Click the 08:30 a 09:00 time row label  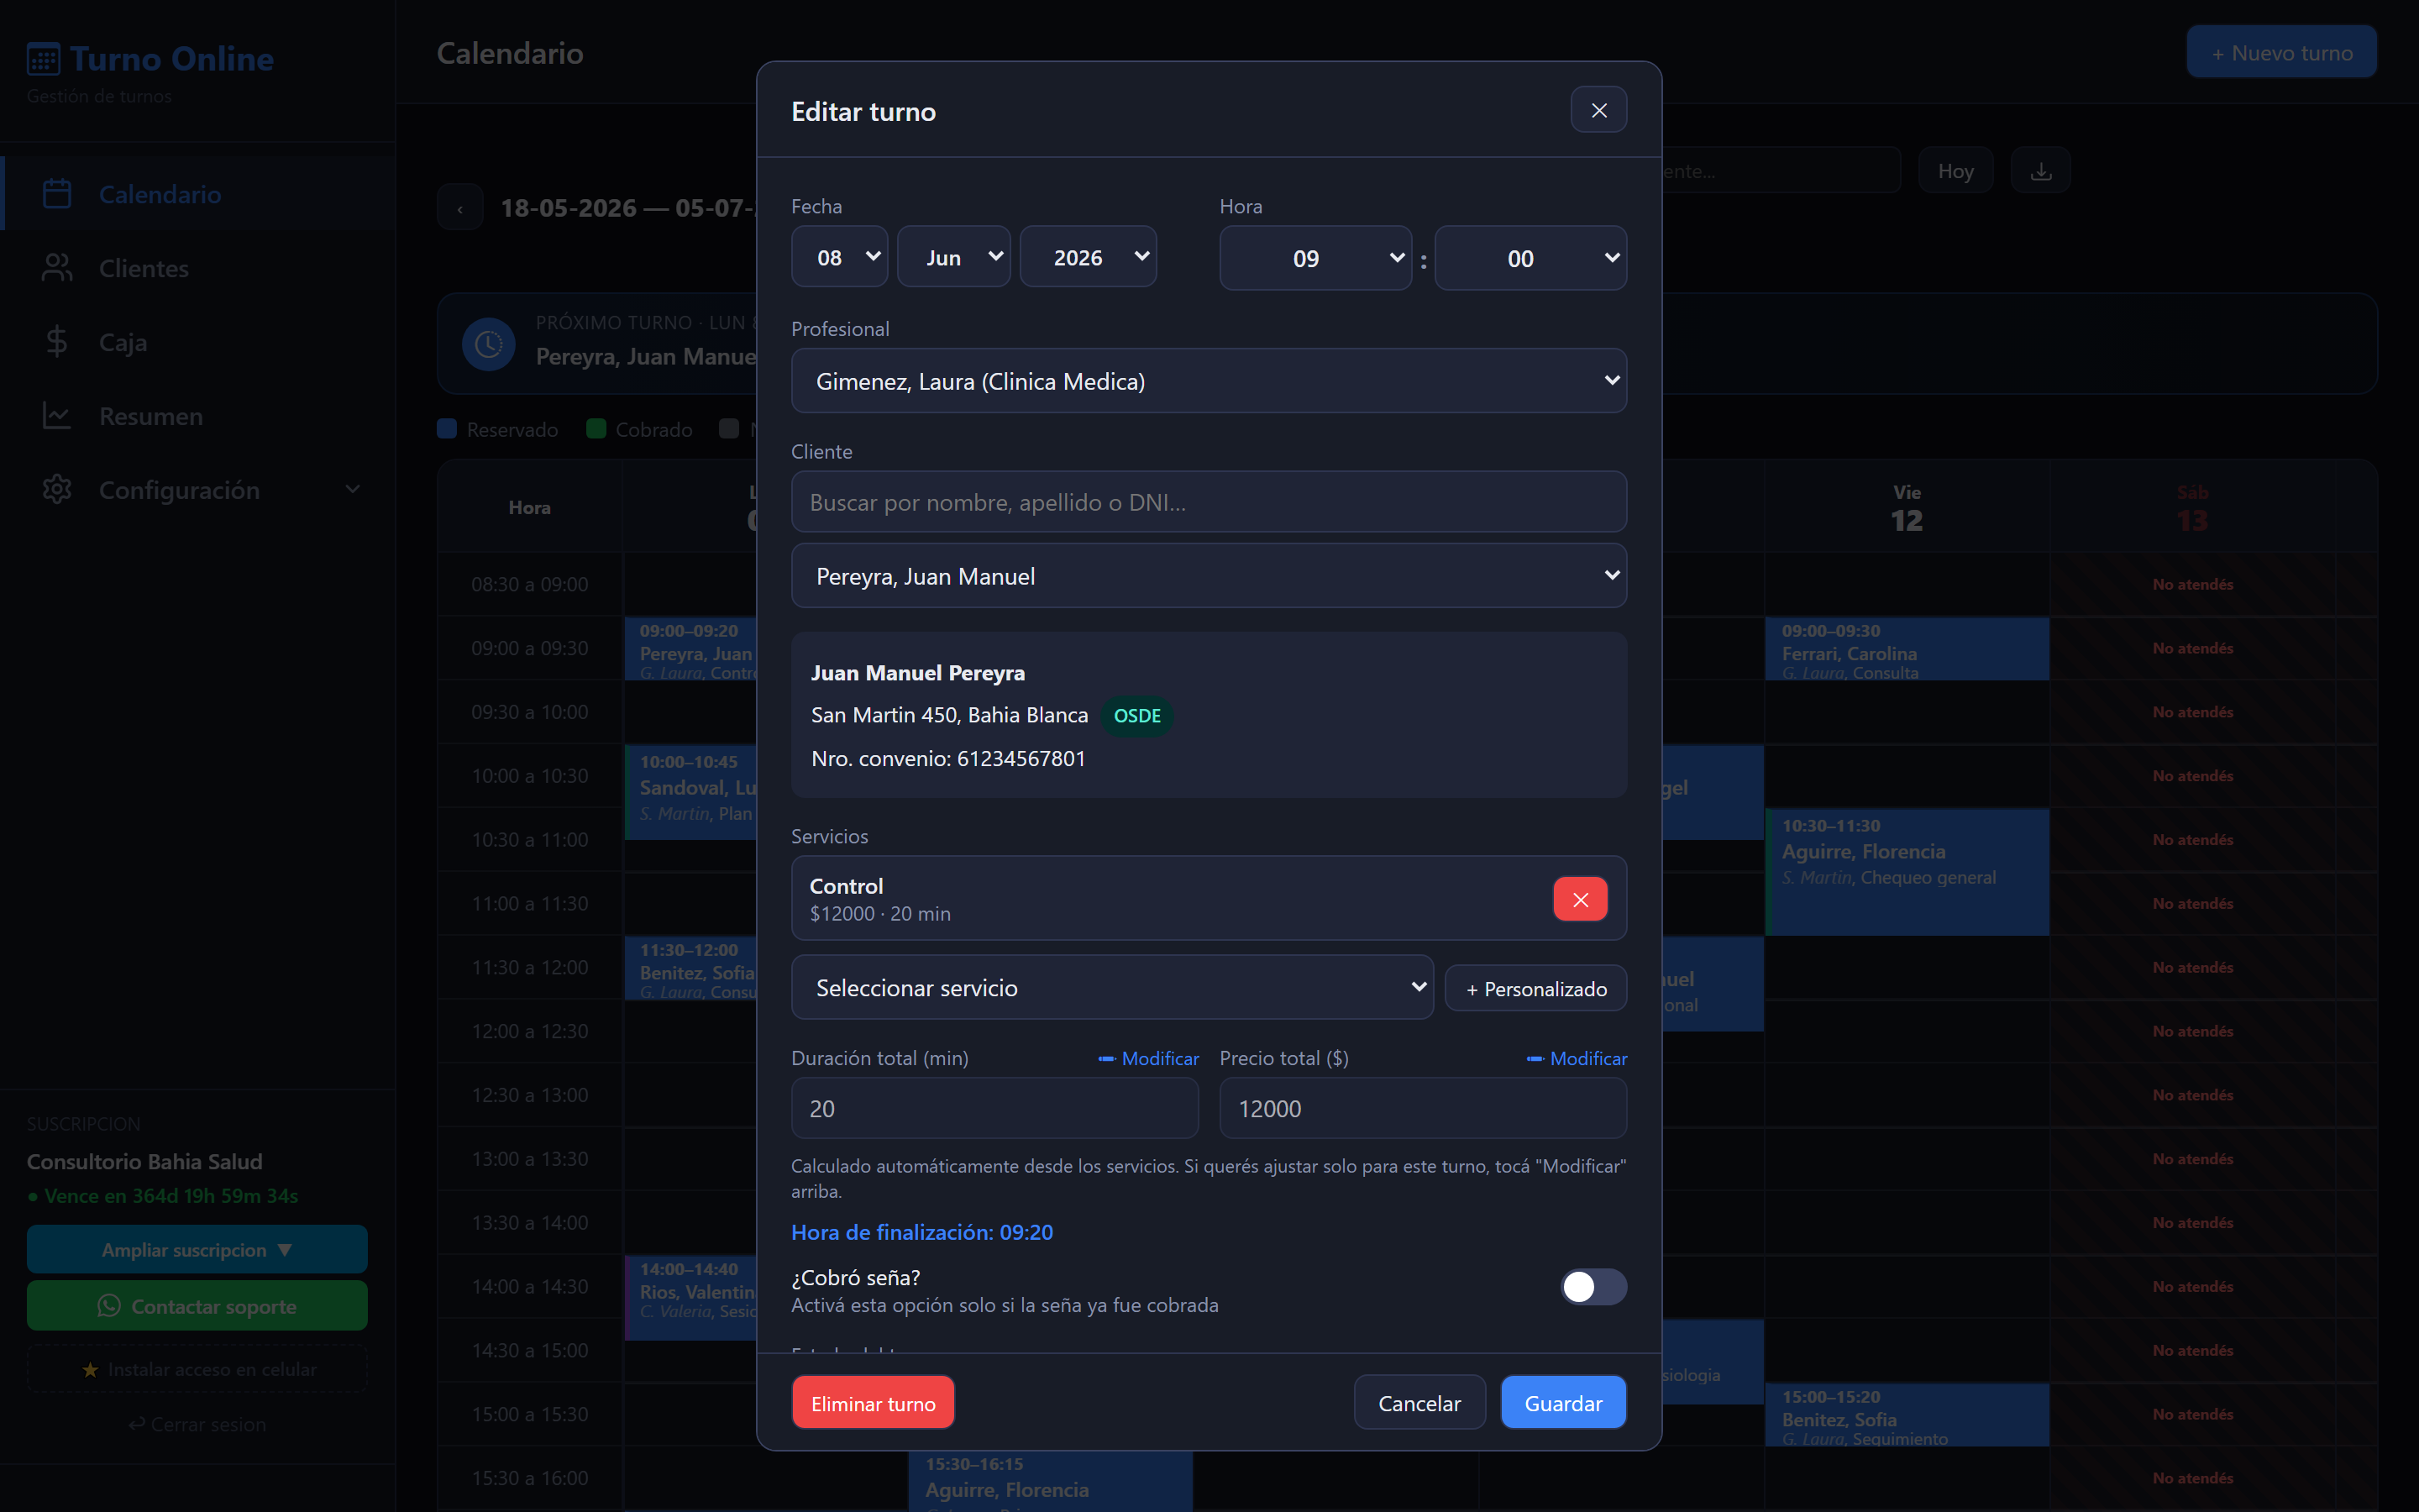(530, 584)
